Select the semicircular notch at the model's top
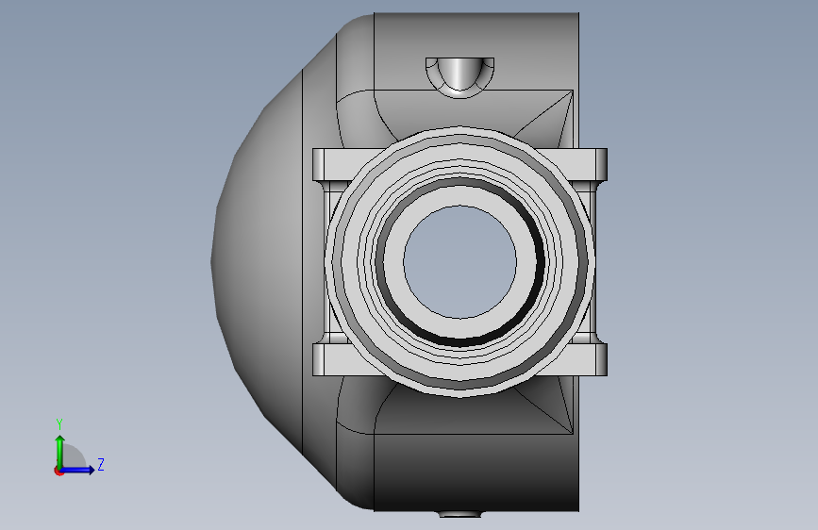Screen dimensions: 818x530 [x=459, y=76]
